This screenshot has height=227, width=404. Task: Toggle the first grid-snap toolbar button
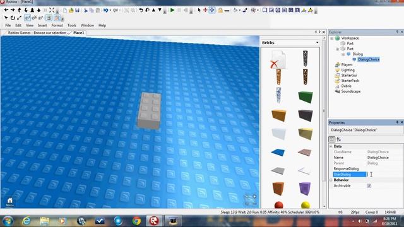coord(27,18)
